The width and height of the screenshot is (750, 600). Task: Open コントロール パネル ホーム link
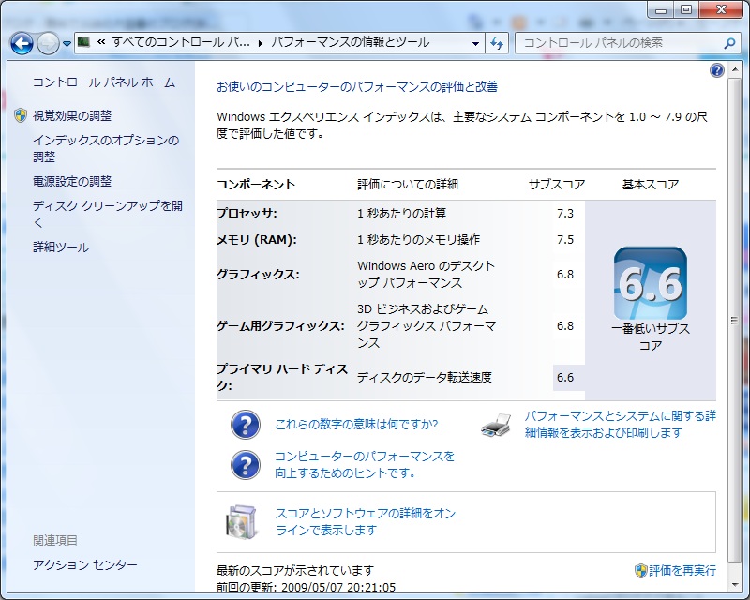point(104,82)
